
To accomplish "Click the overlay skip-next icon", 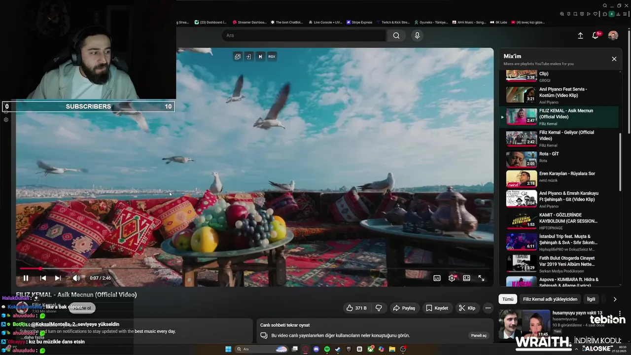I will [260, 57].
